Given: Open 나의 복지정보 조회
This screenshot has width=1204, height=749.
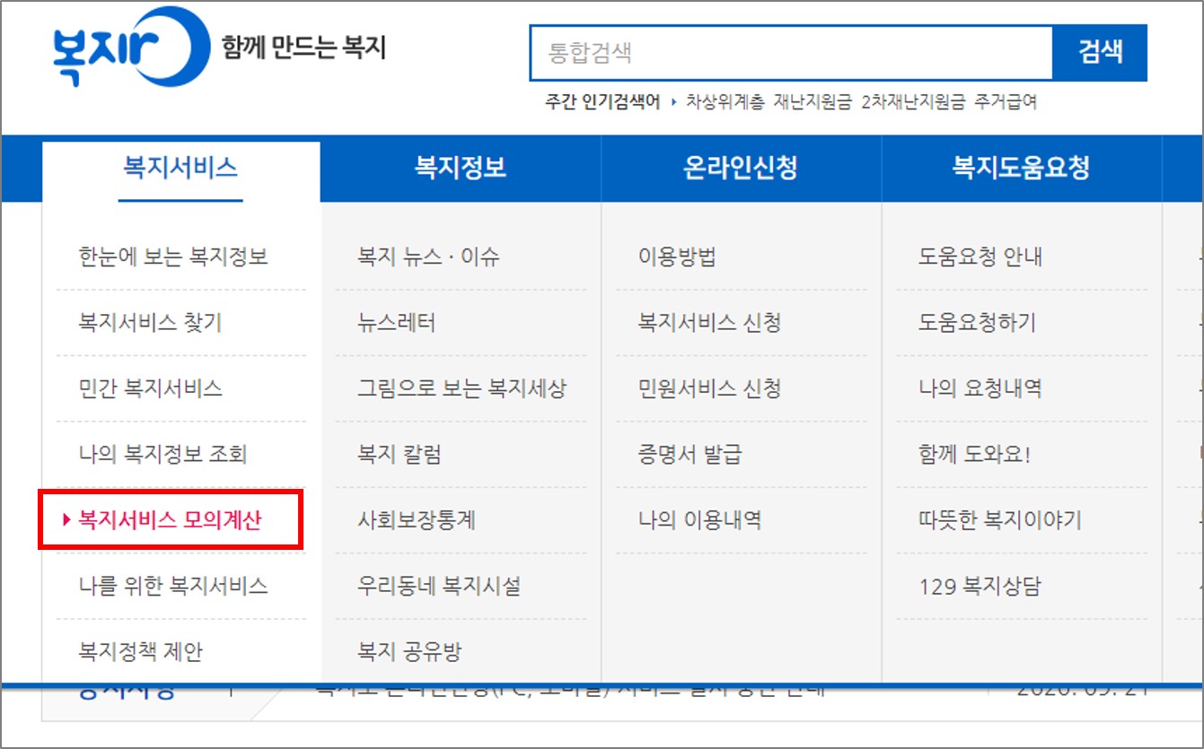Looking at the screenshot, I should (163, 454).
